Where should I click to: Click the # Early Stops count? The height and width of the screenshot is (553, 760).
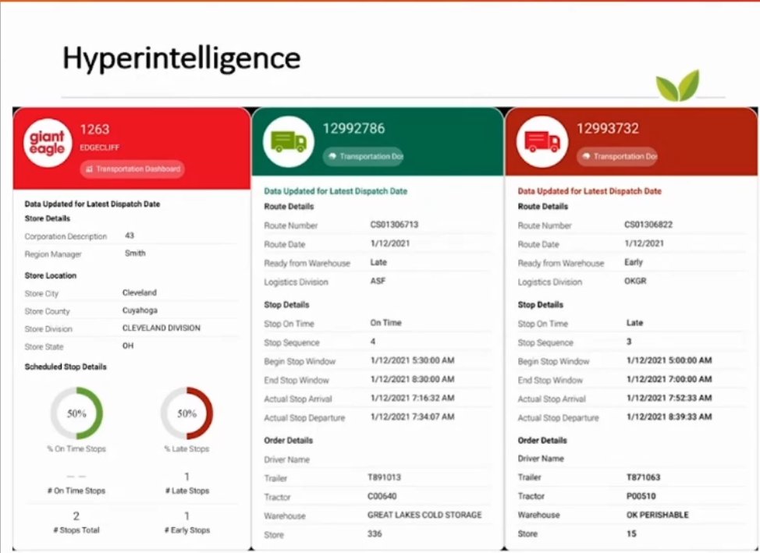[x=187, y=516]
